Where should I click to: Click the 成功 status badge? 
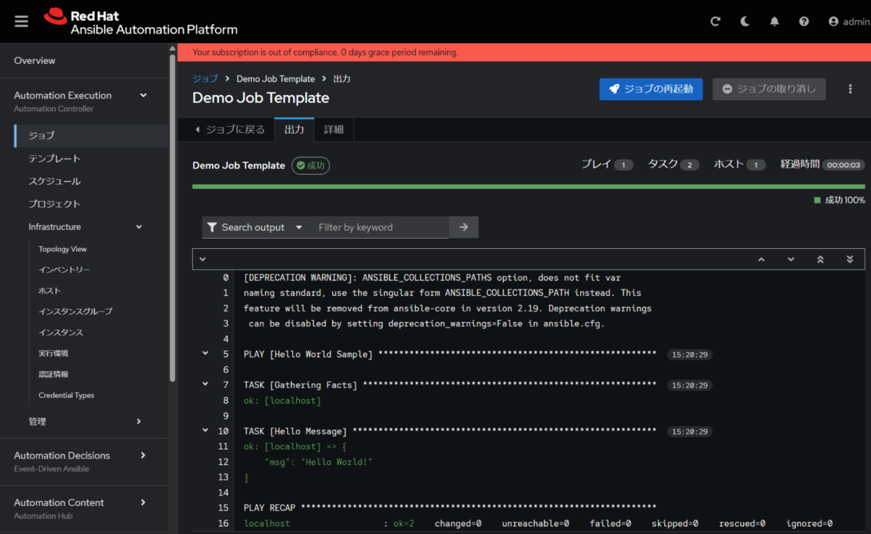click(x=311, y=165)
